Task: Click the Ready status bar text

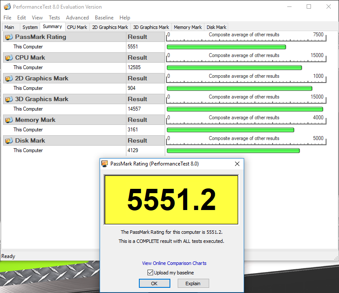Action: click(8, 256)
